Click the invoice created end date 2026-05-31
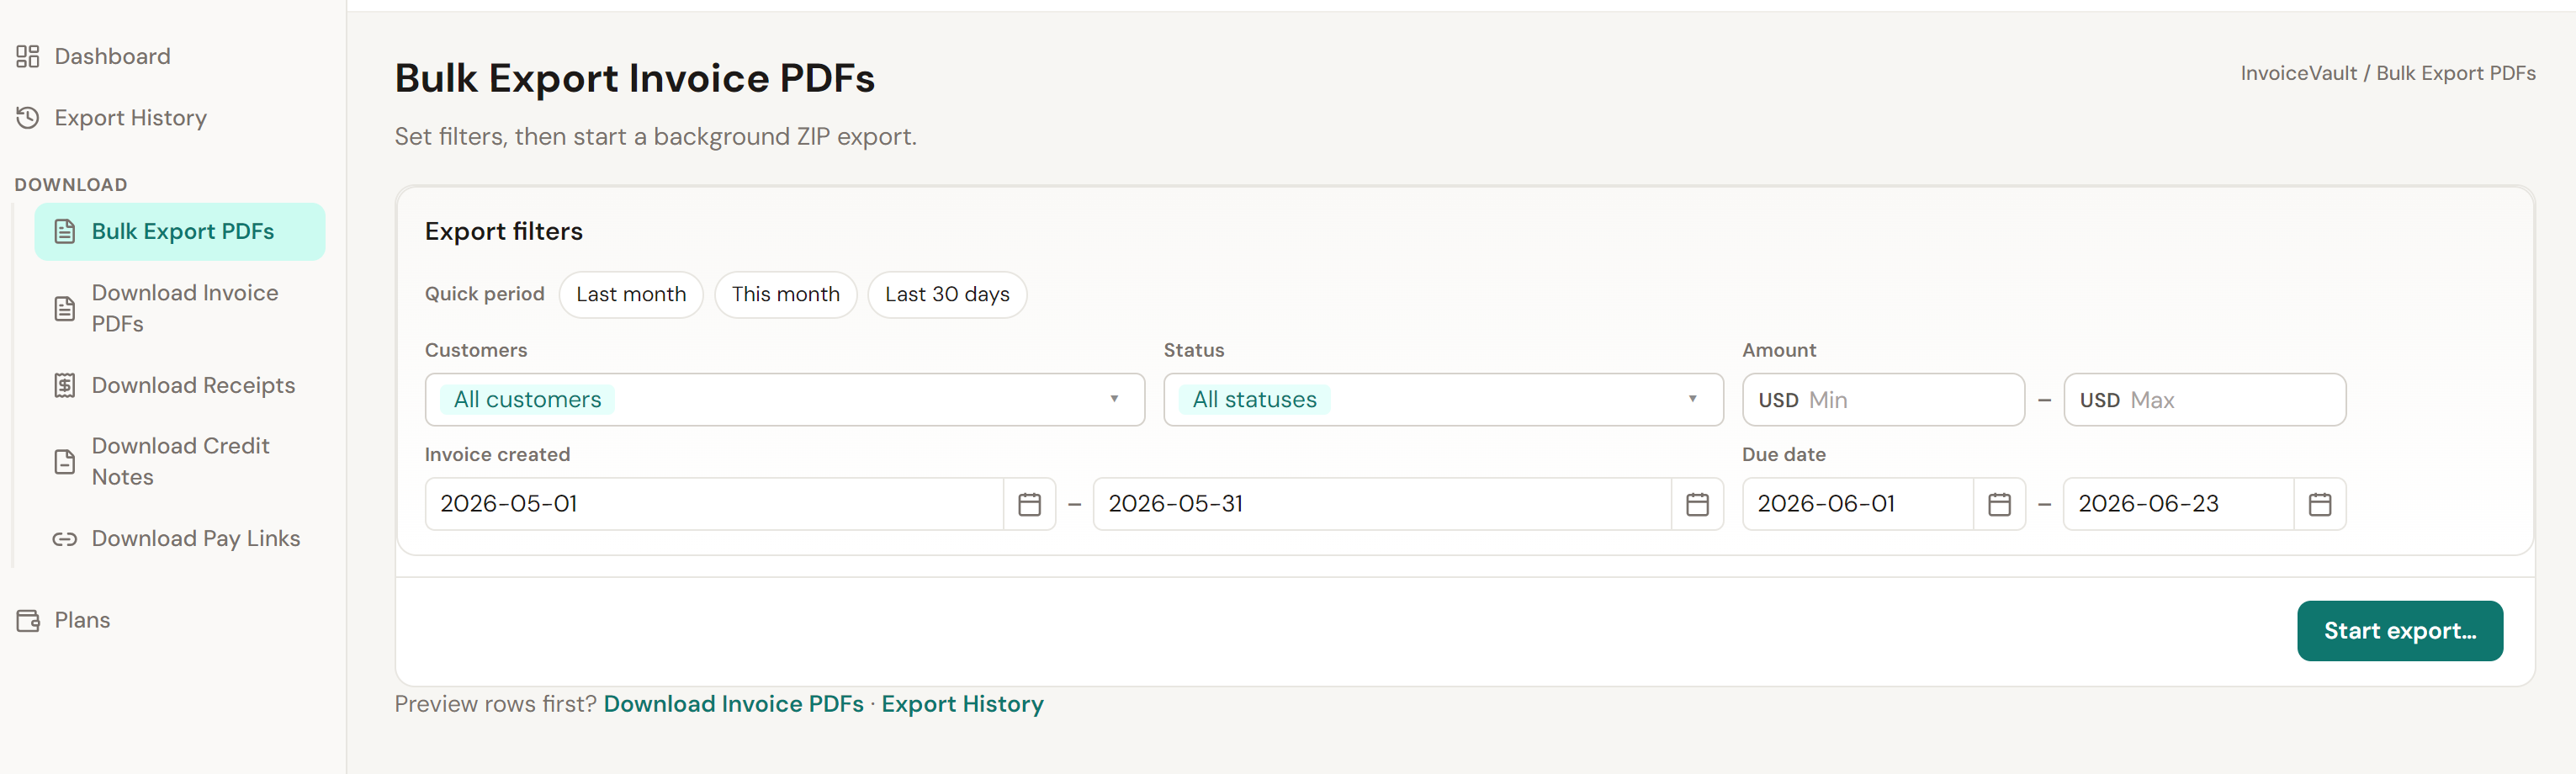The width and height of the screenshot is (2576, 774). pos(1382,504)
